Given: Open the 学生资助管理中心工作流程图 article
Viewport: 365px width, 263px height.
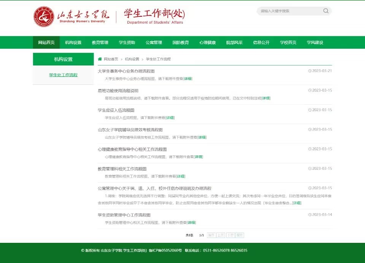Looking at the screenshot, I should pyautogui.click(x=124, y=215).
